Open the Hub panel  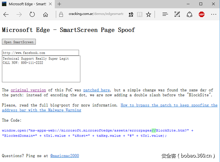click(x=165, y=15)
